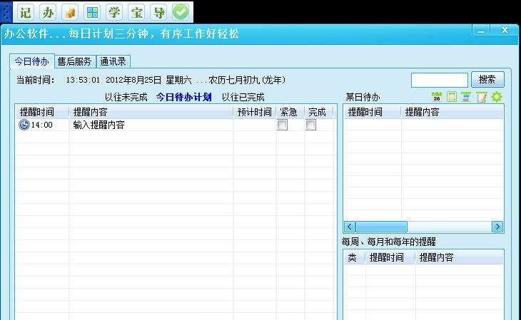Click the search input field
The image size is (521, 320).
click(x=439, y=80)
